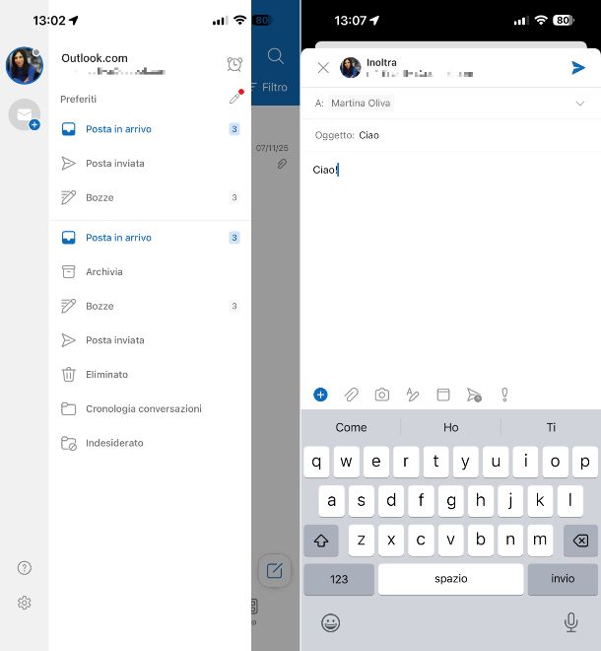Screen dimensions: 601x651
Task: Open the Archivia folder
Action: (x=150, y=272)
